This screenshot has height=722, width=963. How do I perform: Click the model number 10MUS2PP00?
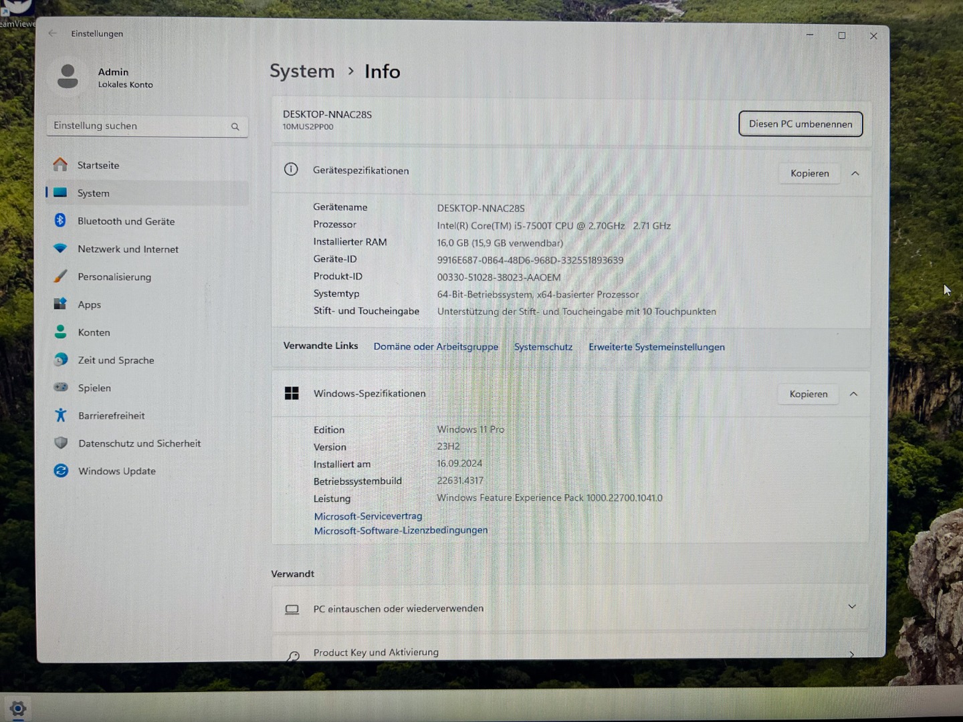tap(308, 126)
